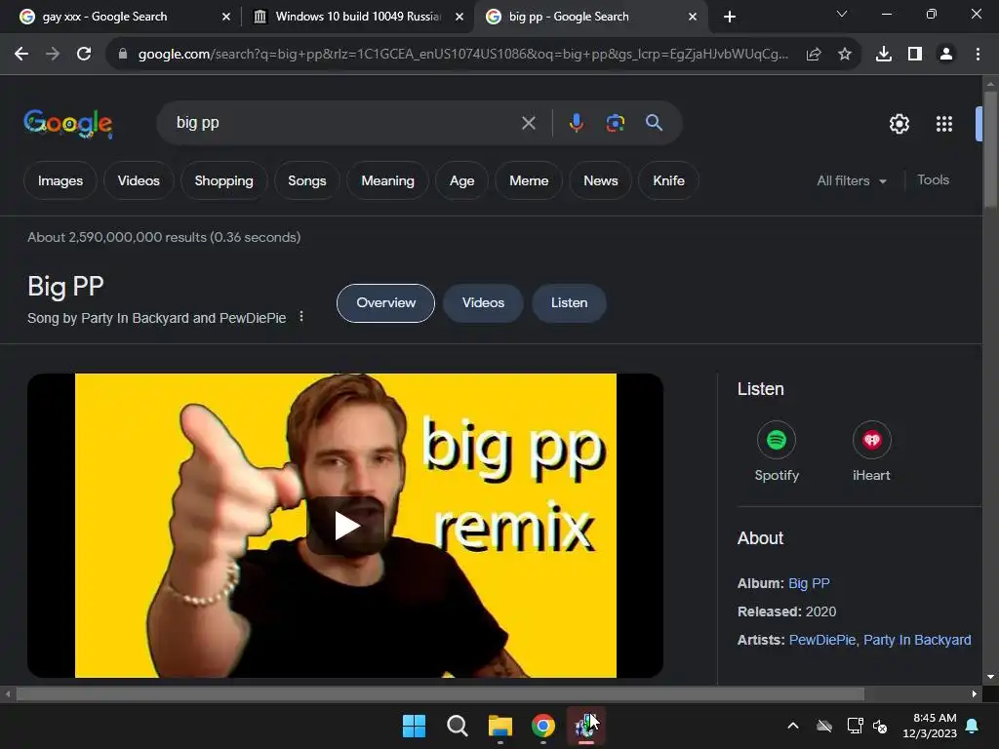The image size is (999, 749).
Task: Open Windows taskbar search
Action: pyautogui.click(x=457, y=726)
